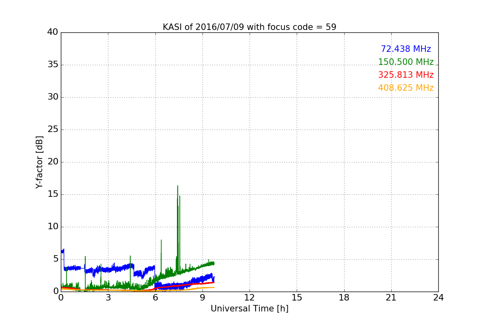Viewport: 487px width, 324px height.
Task: Click the 'Universal Time [h]' axis label
Action: click(x=250, y=309)
